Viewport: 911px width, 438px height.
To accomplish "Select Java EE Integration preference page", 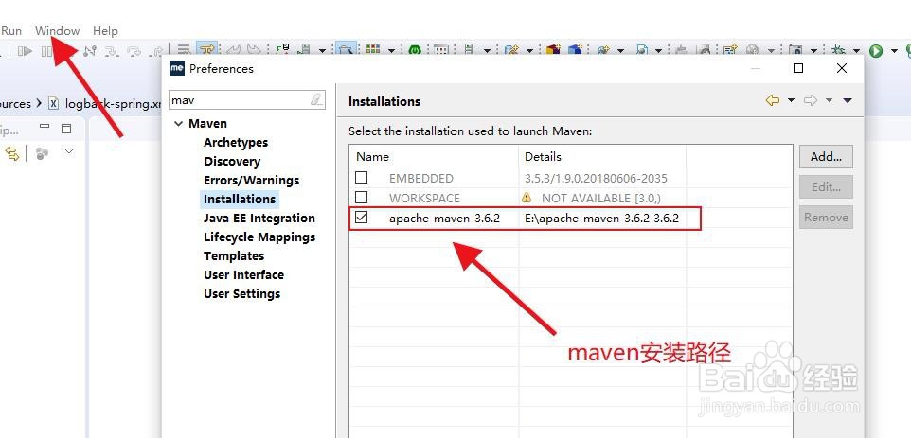I will (259, 219).
